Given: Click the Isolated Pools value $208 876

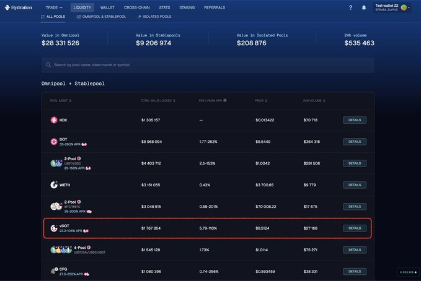Looking at the screenshot, I should pyautogui.click(x=252, y=43).
